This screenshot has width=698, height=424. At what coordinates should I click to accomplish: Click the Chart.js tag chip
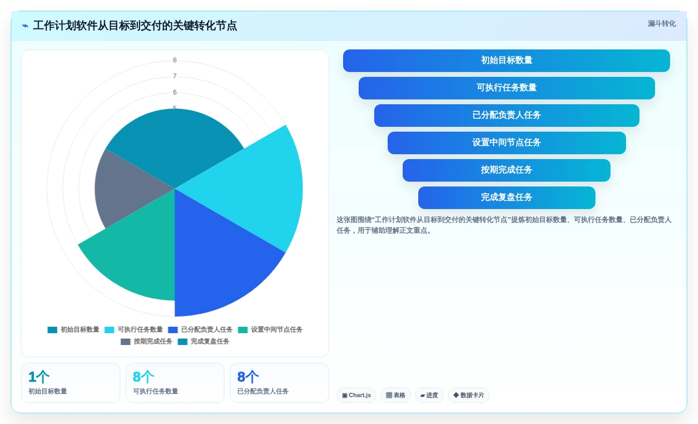coord(357,396)
